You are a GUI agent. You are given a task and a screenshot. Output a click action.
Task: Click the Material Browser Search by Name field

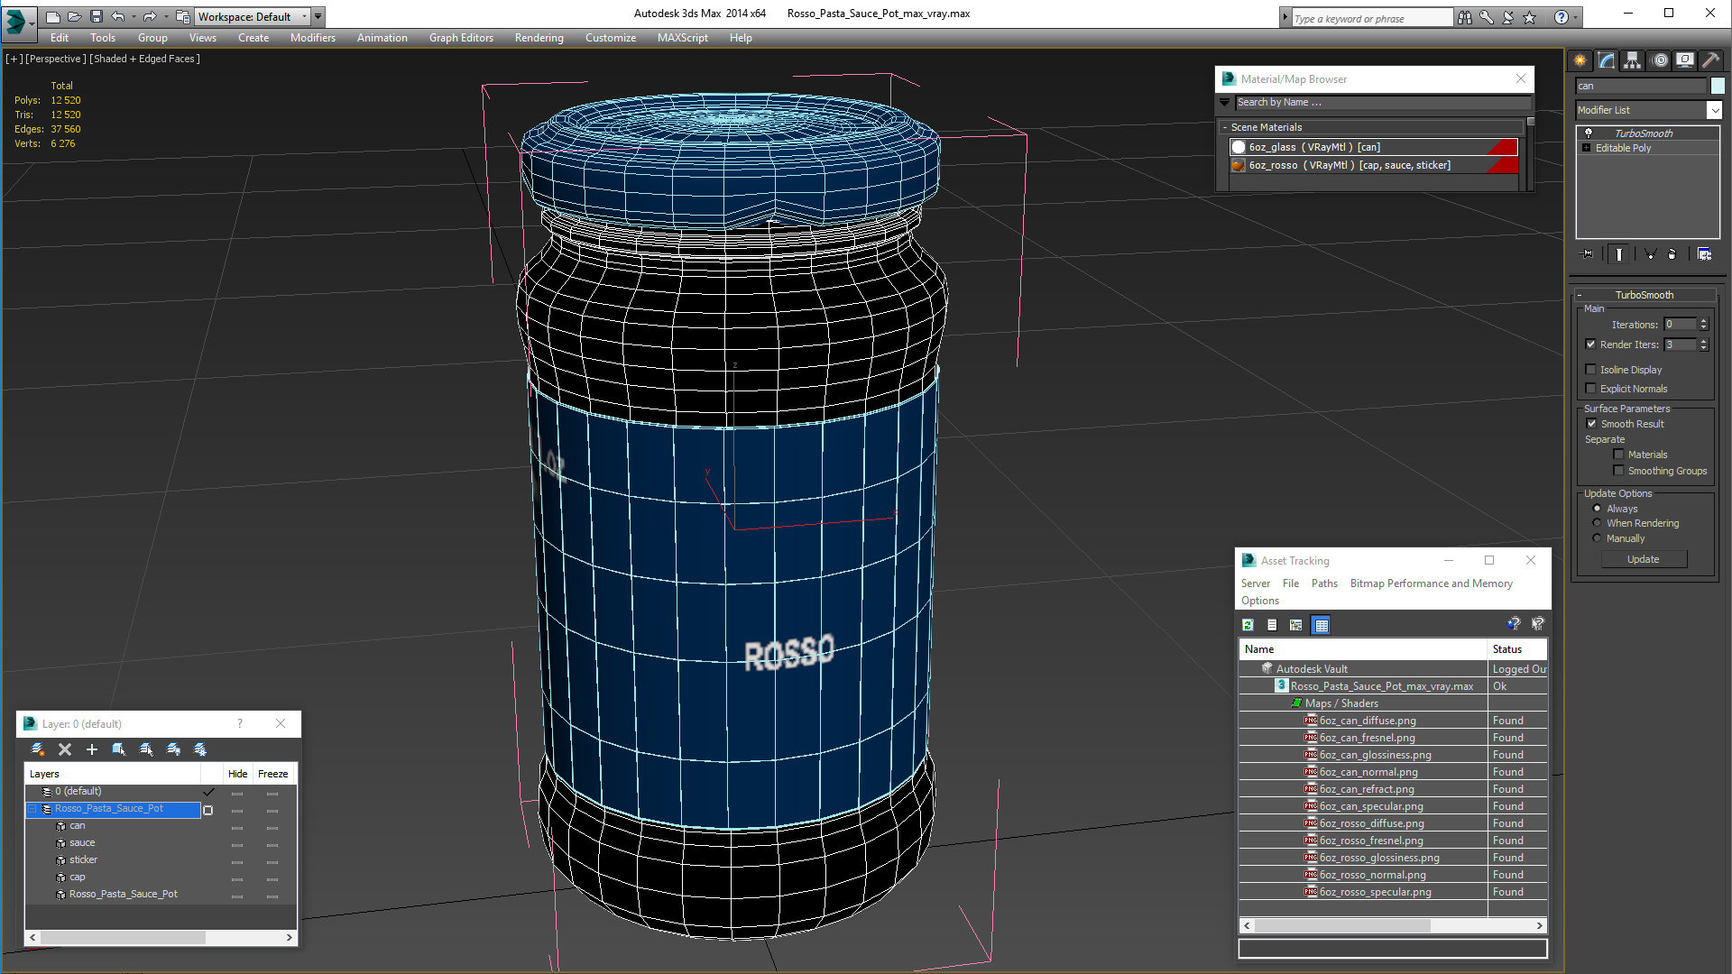pyautogui.click(x=1382, y=103)
